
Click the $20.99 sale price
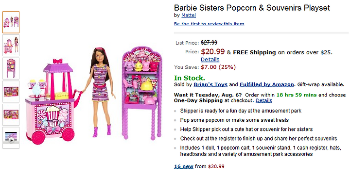point(213,51)
